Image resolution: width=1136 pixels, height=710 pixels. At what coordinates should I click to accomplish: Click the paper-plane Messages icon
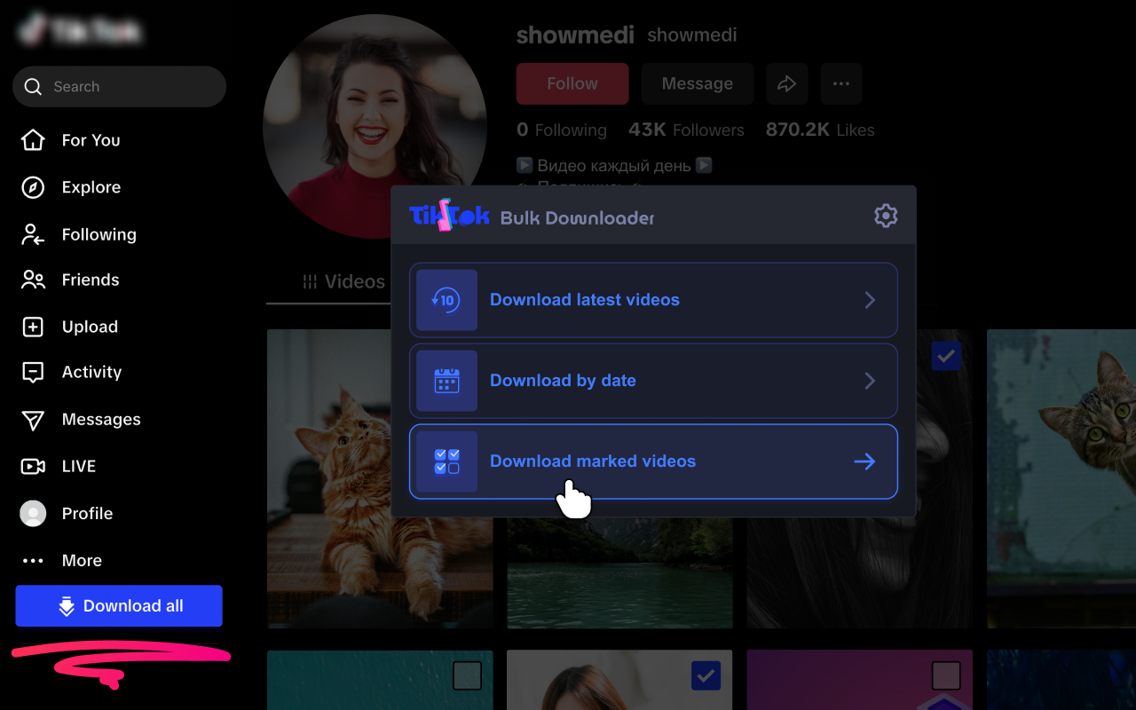(33, 420)
